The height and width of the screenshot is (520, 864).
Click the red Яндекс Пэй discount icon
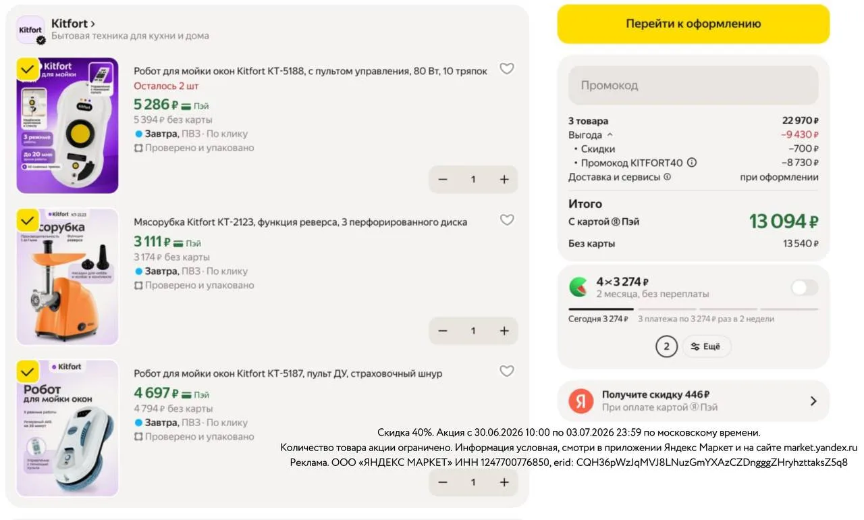[x=580, y=401]
